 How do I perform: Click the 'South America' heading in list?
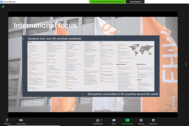pos(141,64)
